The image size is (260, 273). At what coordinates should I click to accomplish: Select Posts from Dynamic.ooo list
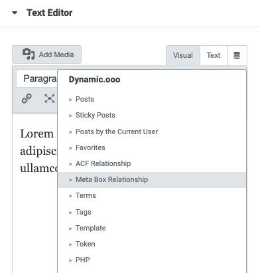[152, 99]
